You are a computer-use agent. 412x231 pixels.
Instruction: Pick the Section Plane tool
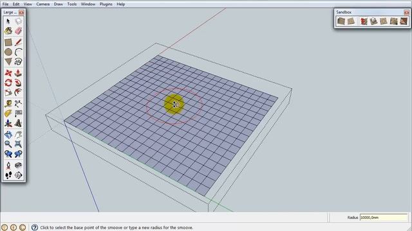(x=18, y=175)
